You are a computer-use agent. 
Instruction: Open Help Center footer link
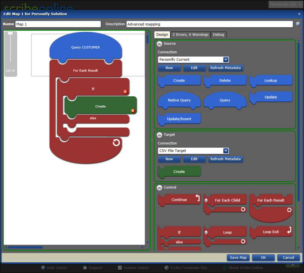point(54,268)
